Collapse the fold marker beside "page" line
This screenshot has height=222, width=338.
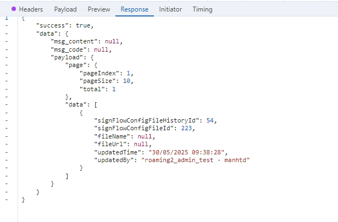tap(6, 65)
